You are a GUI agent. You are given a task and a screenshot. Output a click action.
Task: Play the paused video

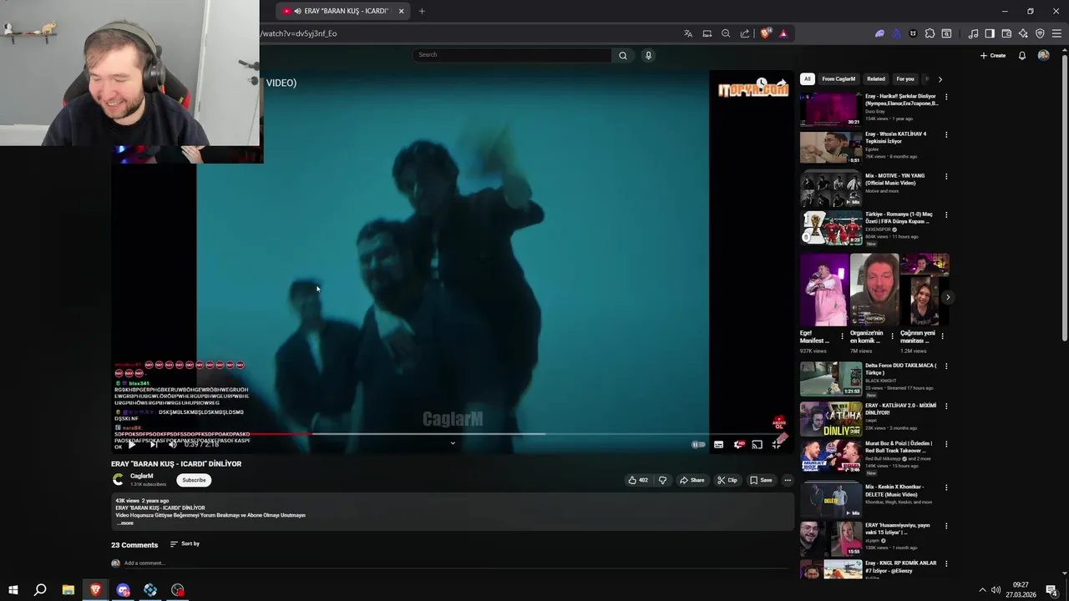tap(131, 444)
